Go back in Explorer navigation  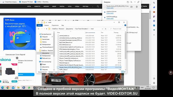39,29
